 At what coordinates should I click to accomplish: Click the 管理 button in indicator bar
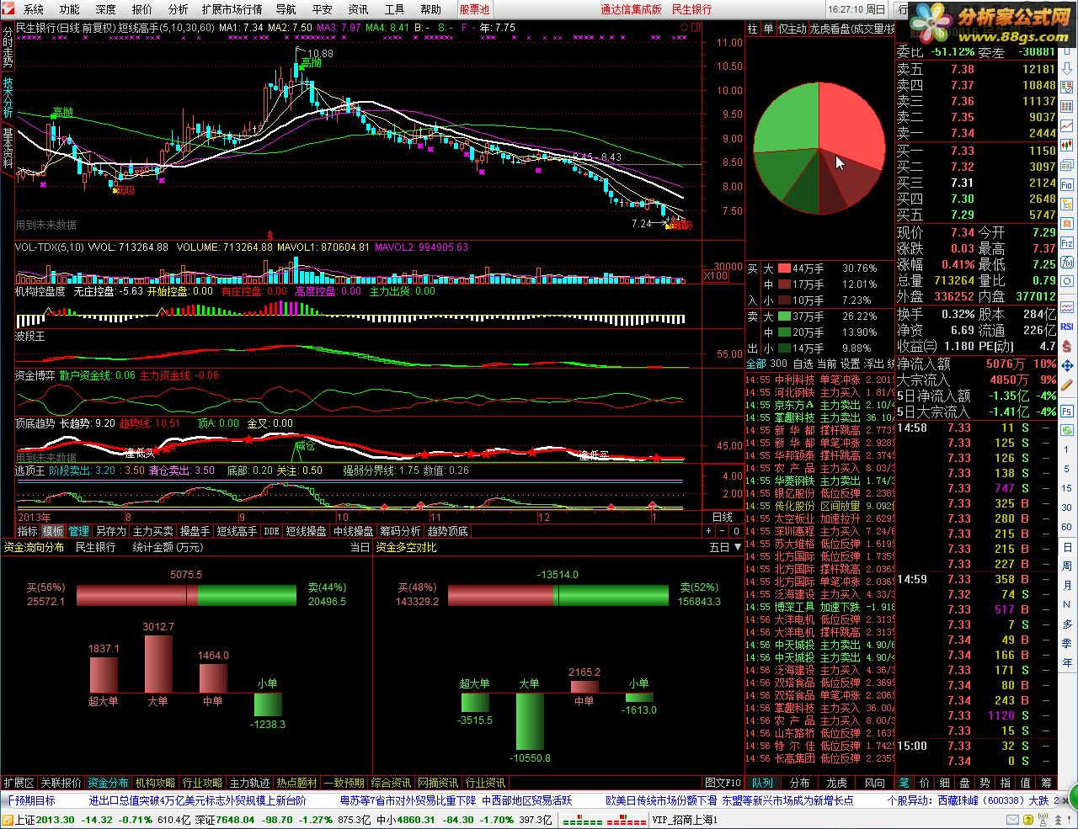point(78,531)
